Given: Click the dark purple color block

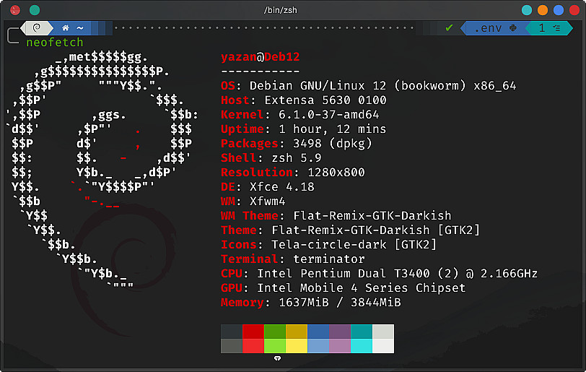Looking at the screenshot, I should (x=340, y=332).
